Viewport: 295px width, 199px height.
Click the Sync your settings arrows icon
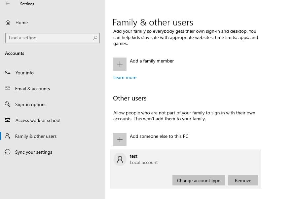8,152
